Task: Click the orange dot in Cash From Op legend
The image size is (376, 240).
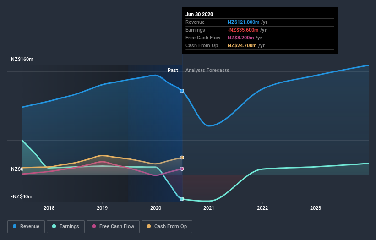Action: click(x=149, y=226)
